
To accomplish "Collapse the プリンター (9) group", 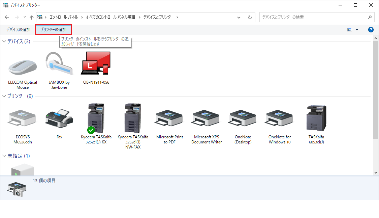I will click(4, 96).
